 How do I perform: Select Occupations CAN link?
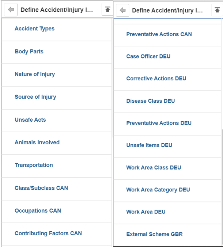pyautogui.click(x=38, y=210)
